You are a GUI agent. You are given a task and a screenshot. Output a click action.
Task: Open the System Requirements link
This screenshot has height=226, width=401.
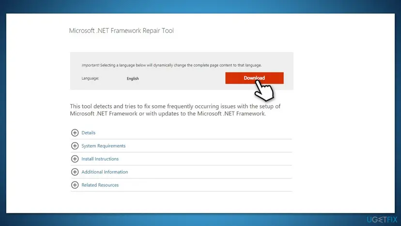[x=104, y=146]
